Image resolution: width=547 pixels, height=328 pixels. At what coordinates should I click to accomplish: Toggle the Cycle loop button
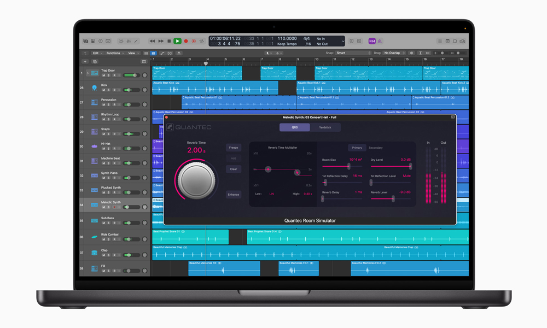tap(202, 41)
